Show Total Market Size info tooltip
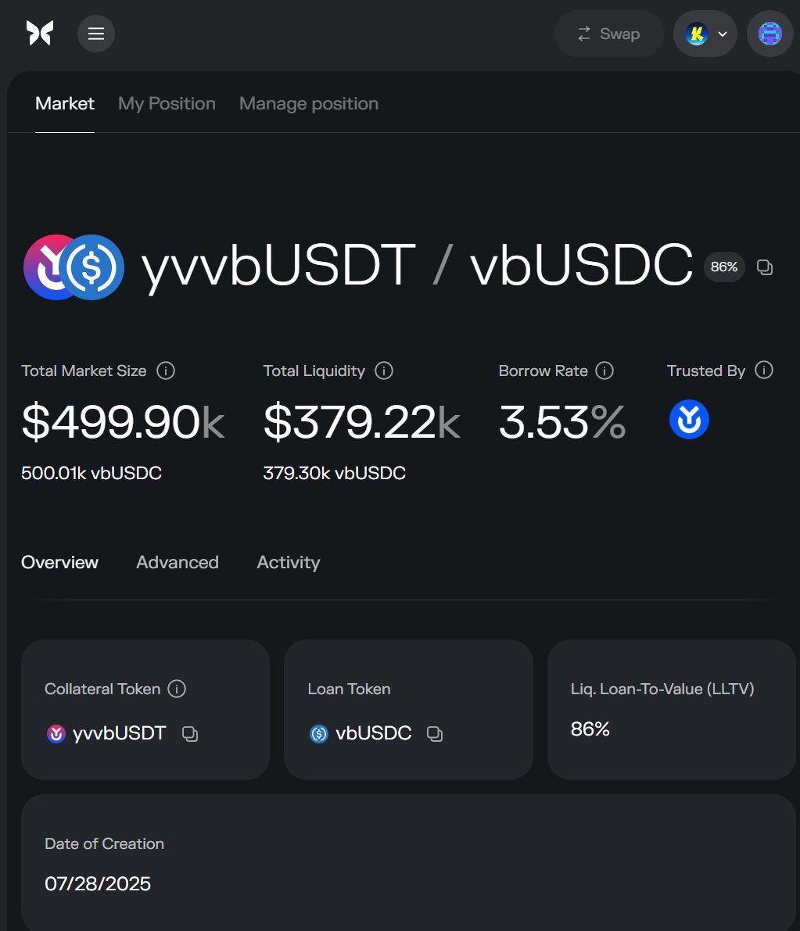The image size is (800, 931). pos(166,371)
